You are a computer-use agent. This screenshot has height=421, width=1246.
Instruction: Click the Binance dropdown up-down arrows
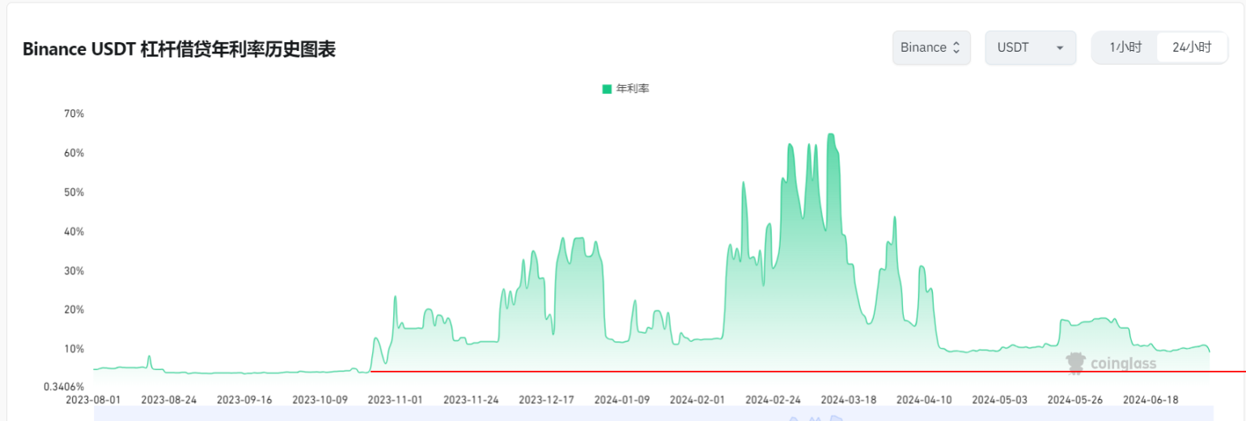coord(956,48)
